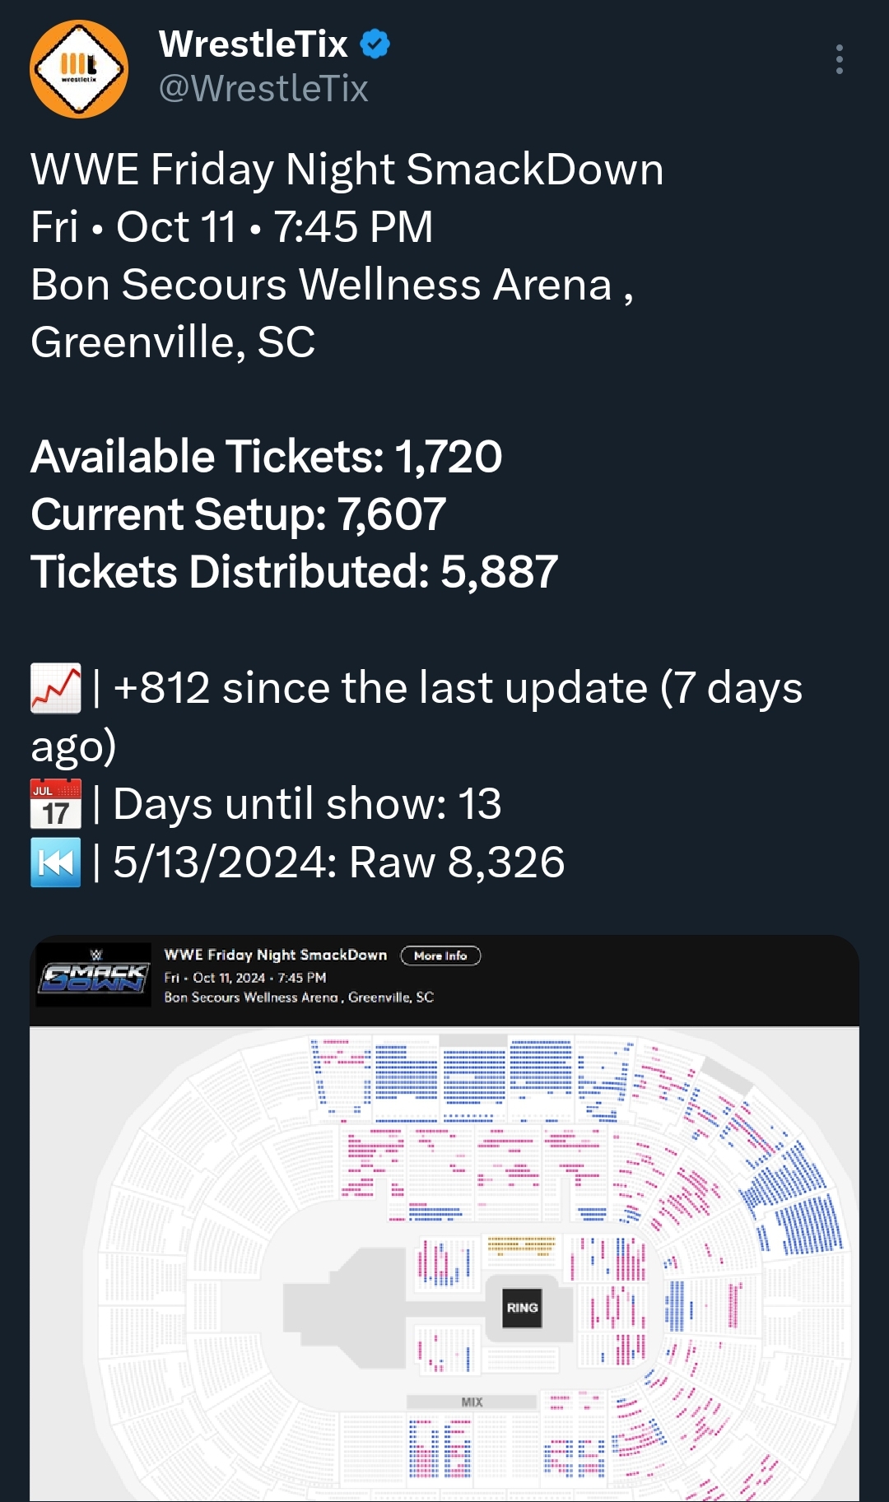
Task: Click the Bon Secours Wellness Arena map subtitle
Action: [x=299, y=997]
